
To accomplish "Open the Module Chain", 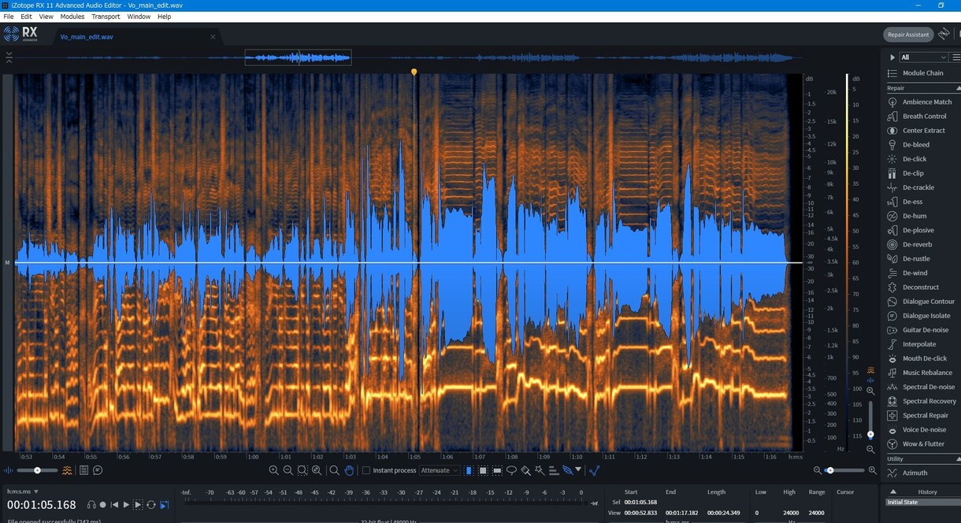I will (922, 73).
